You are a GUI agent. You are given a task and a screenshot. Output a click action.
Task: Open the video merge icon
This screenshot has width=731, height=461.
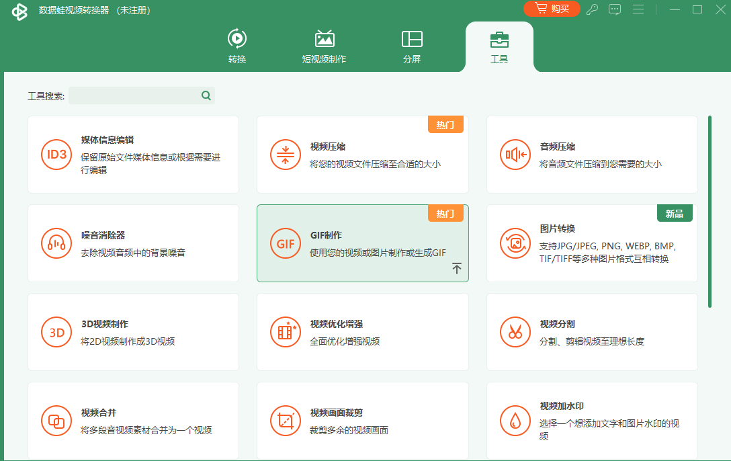pyautogui.click(x=56, y=421)
